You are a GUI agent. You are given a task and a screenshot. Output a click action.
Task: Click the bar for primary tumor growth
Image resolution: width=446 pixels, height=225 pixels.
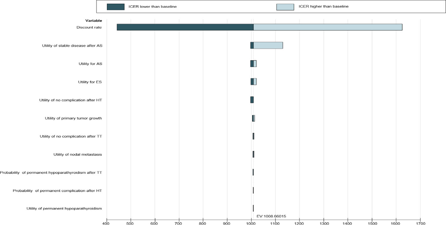[253, 118]
